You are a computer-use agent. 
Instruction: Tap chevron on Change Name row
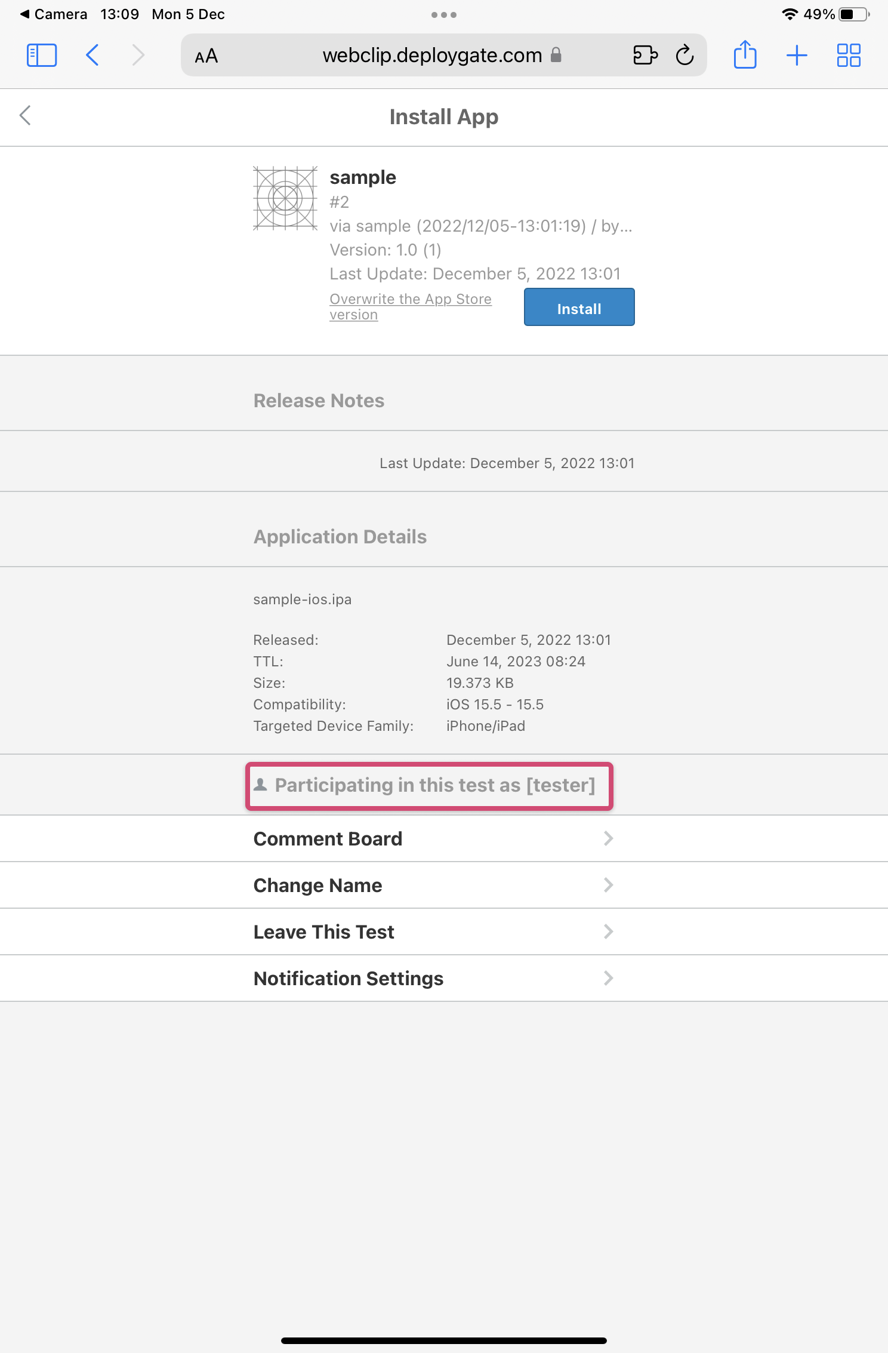pos(608,885)
